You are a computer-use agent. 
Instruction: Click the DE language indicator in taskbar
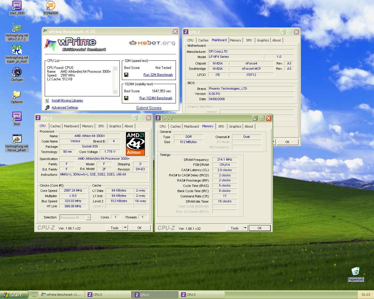tap(34, 295)
